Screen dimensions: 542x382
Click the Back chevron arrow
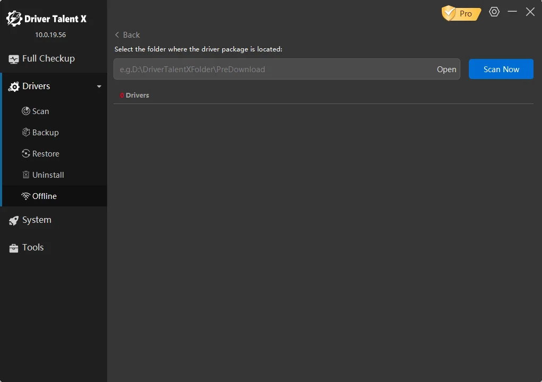[117, 35]
